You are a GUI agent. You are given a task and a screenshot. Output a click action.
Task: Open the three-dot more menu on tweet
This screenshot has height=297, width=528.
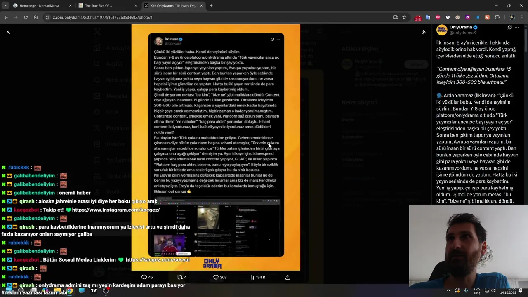[517, 27]
